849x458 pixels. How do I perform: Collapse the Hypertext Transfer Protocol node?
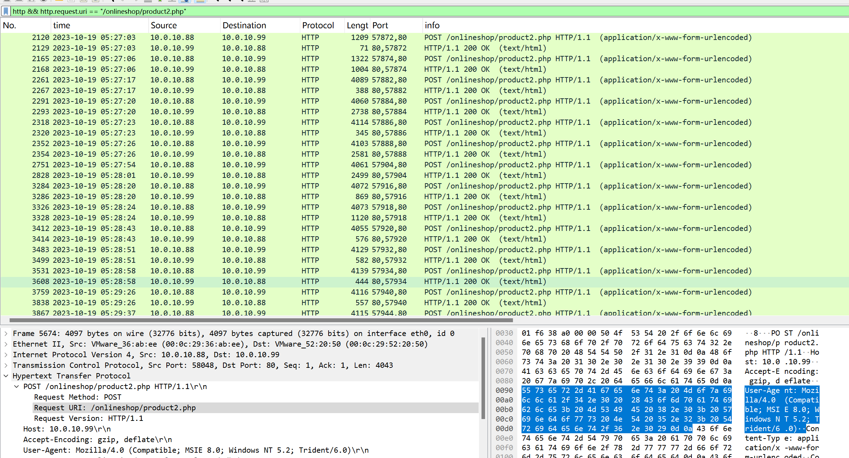tap(6, 376)
